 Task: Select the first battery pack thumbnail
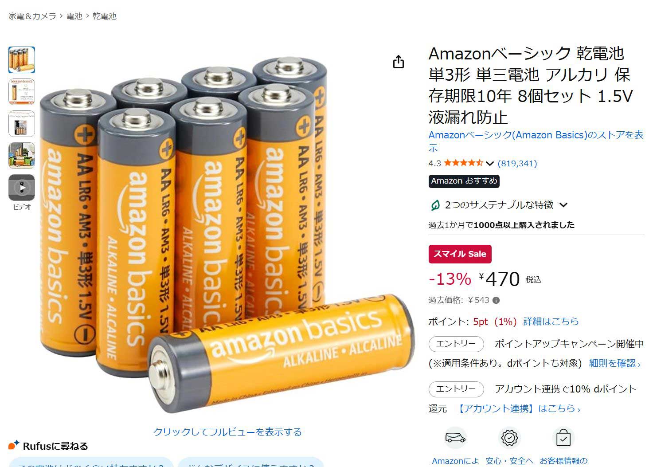22,60
